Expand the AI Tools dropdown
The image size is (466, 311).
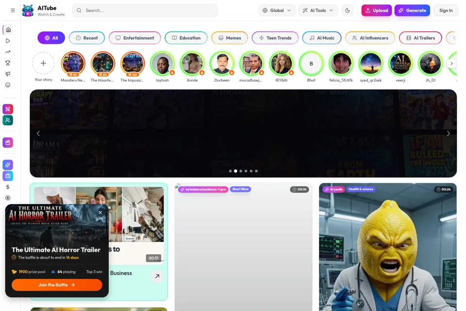[318, 10]
